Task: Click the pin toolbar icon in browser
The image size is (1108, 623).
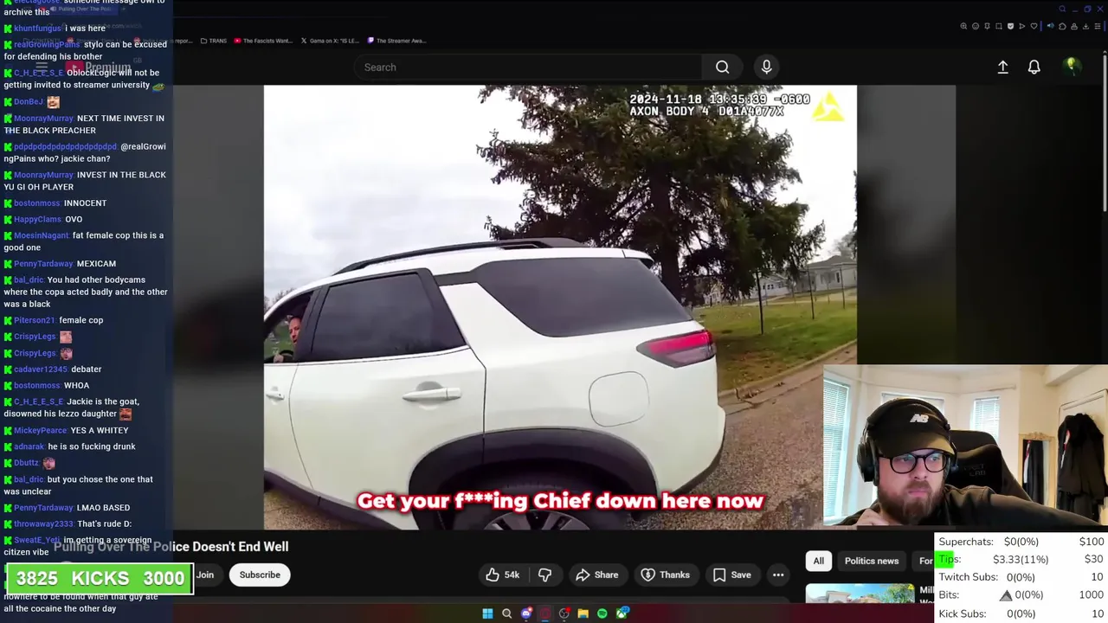Action: click(x=987, y=26)
